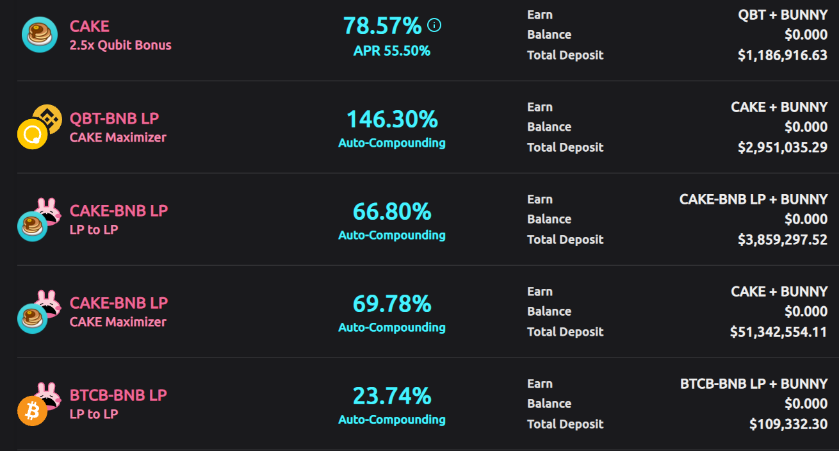Click the info icon beside 78.57%
Screen dimensions: 839x451
[x=434, y=26]
